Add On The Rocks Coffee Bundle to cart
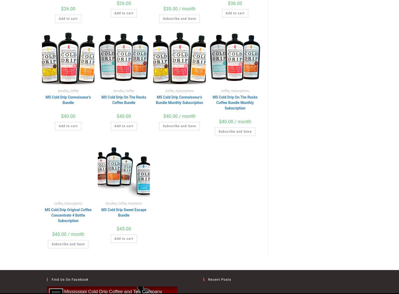This screenshot has height=294, width=399. pos(124,126)
